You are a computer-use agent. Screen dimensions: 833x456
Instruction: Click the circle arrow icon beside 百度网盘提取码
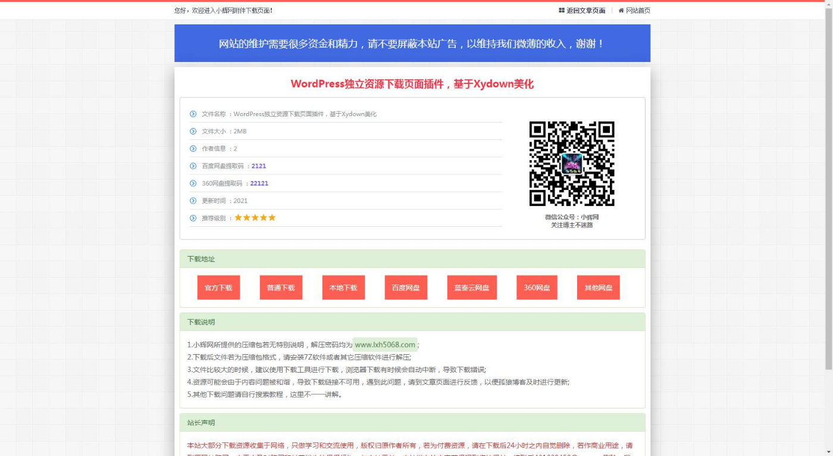coord(193,166)
